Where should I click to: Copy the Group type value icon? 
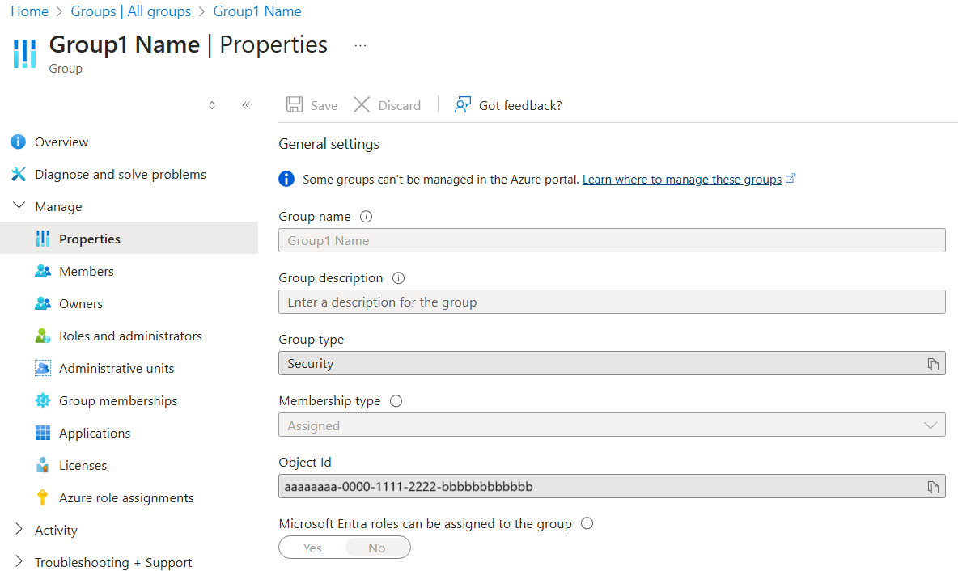933,364
